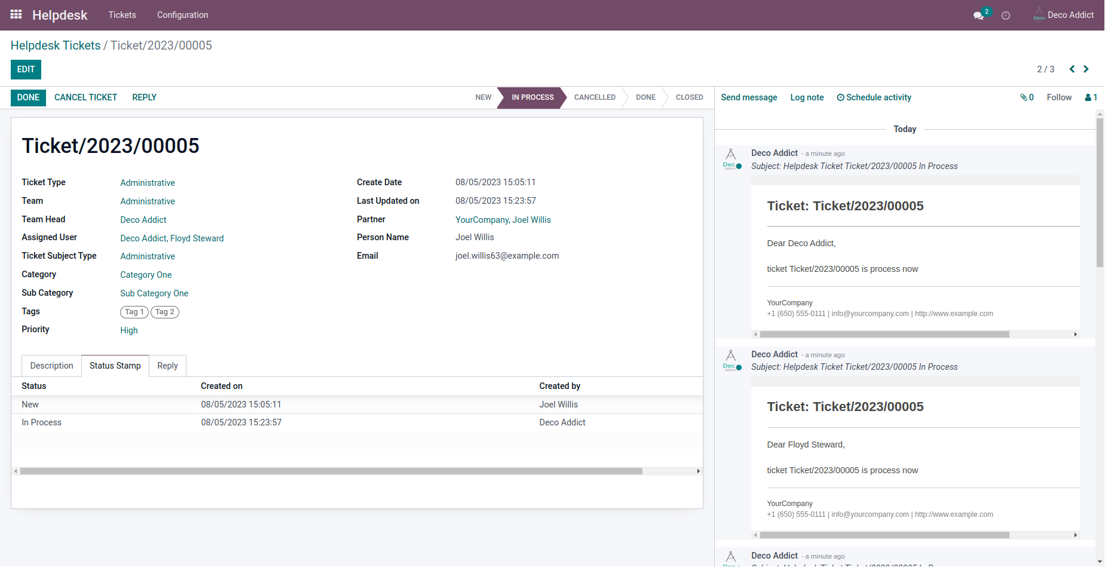Click Send message in chatter
Image resolution: width=1105 pixels, height=567 pixels.
coord(749,97)
